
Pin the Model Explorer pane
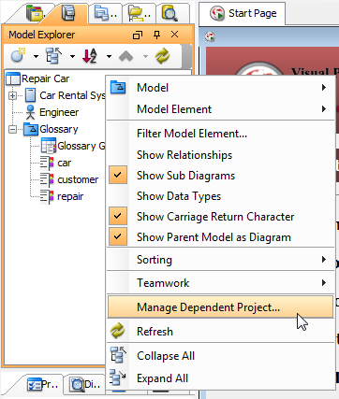(156, 35)
